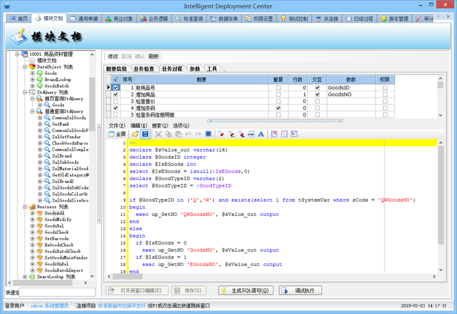
Task: Click the redo arrow icon
Action: (x=198, y=134)
